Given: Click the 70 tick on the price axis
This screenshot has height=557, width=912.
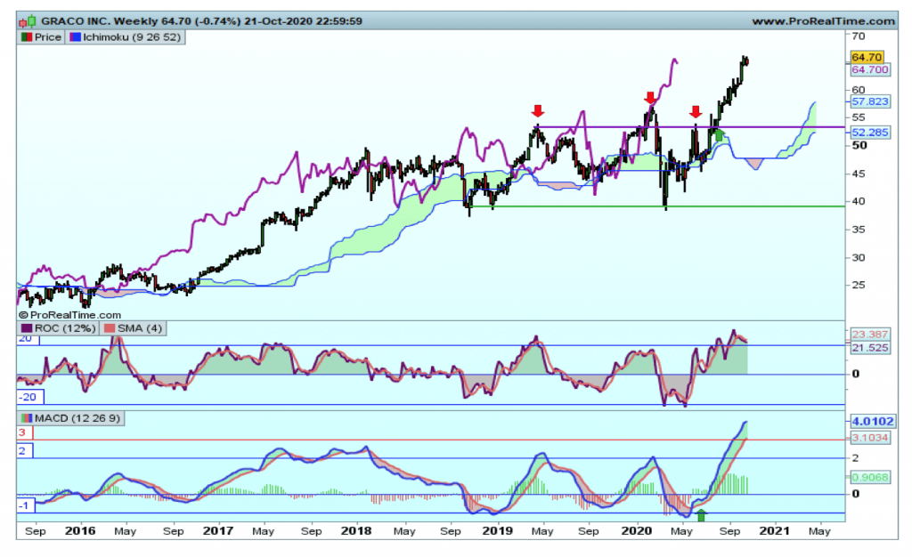Looking at the screenshot, I should pos(858,36).
